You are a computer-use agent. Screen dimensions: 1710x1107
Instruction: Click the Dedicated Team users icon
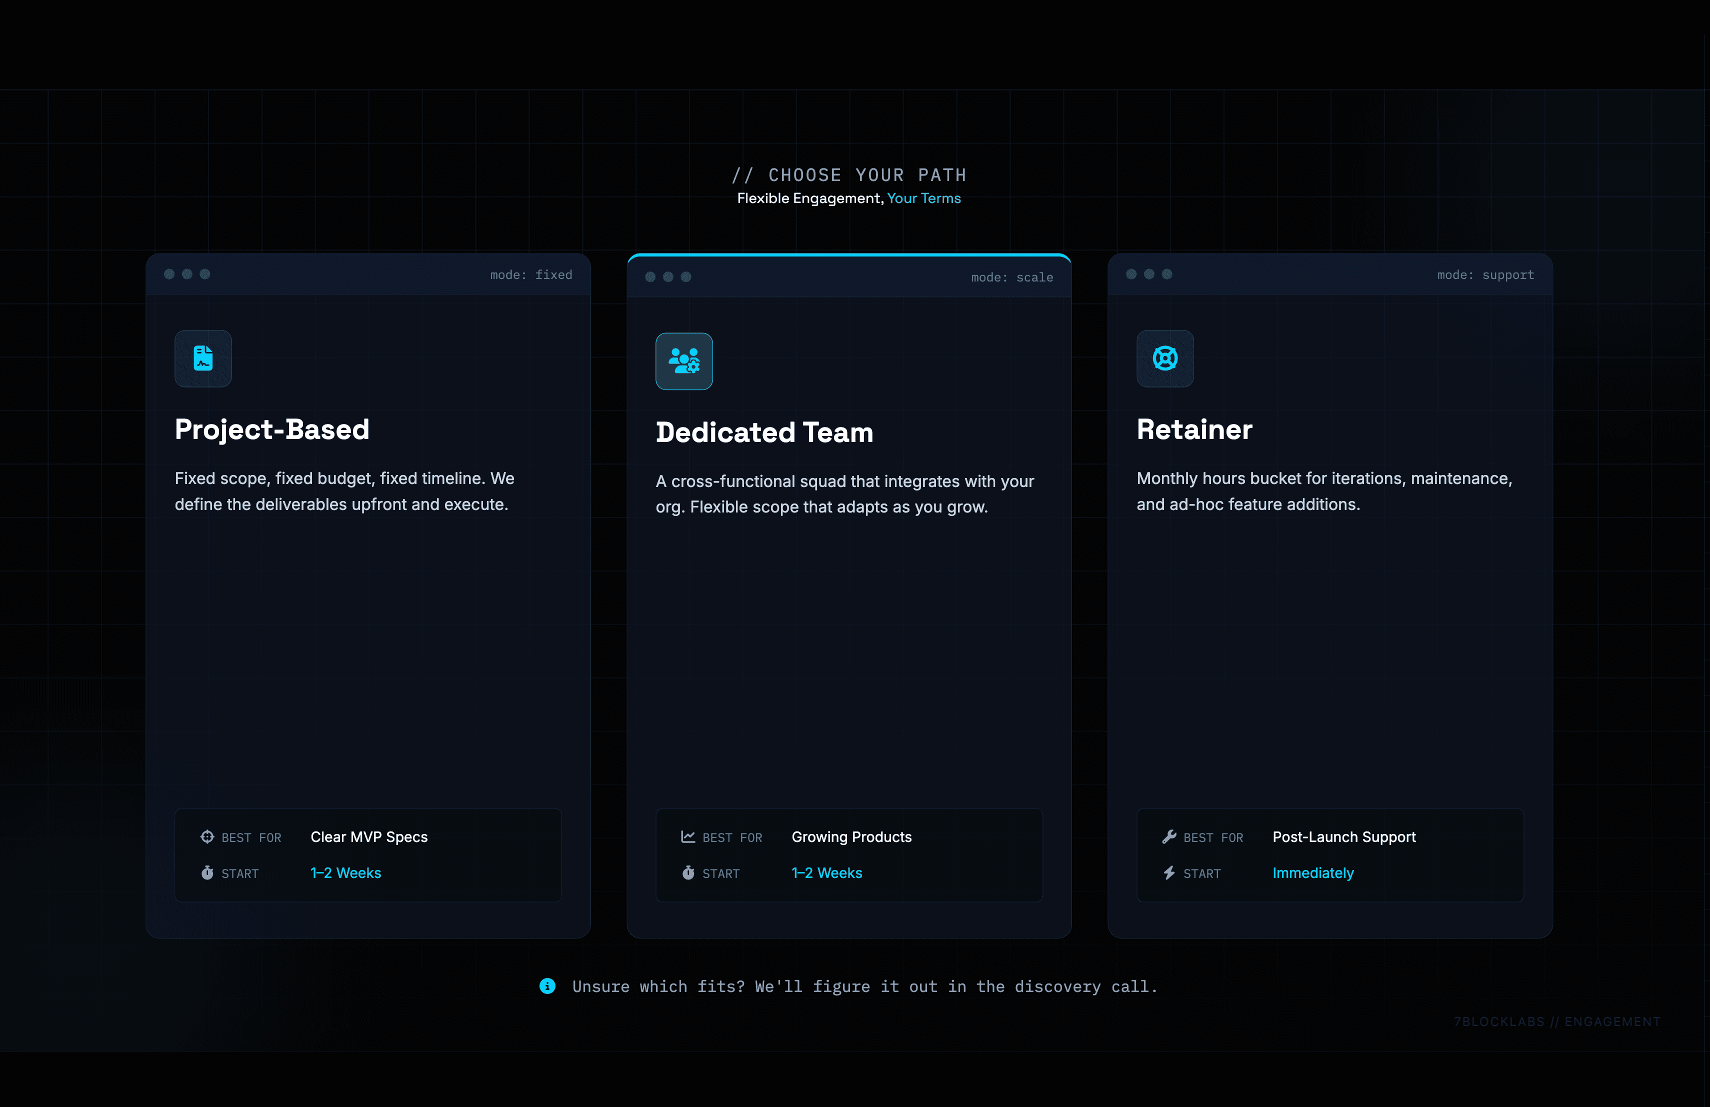(684, 361)
